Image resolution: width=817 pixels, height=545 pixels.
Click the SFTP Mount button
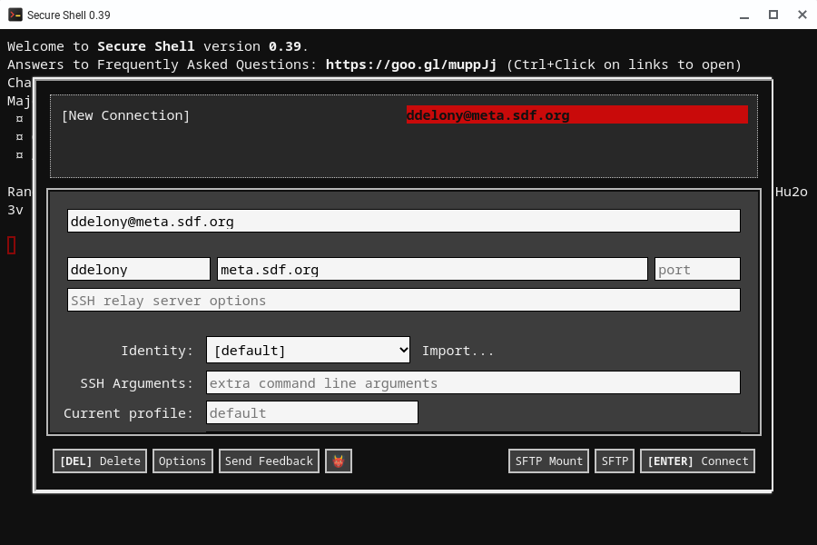coord(548,461)
